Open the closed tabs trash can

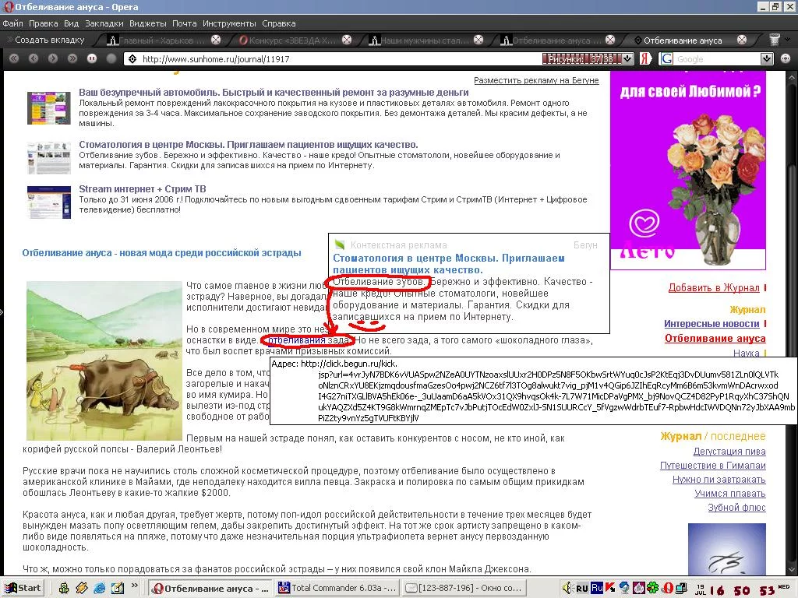click(774, 40)
